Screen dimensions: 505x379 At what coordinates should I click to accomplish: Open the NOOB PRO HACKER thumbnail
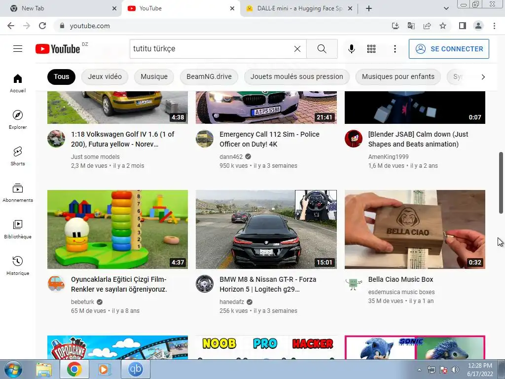pos(266,347)
